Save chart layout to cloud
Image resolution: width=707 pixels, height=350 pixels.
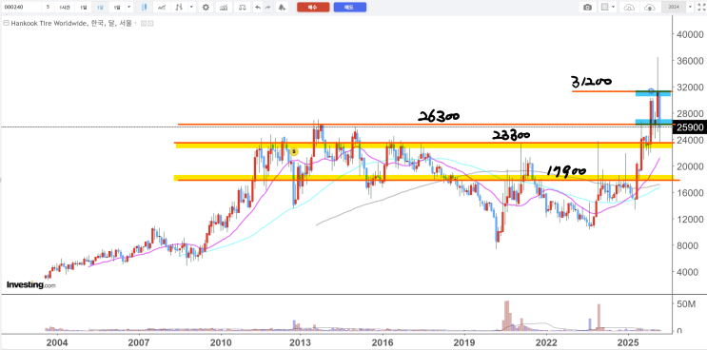(650, 8)
